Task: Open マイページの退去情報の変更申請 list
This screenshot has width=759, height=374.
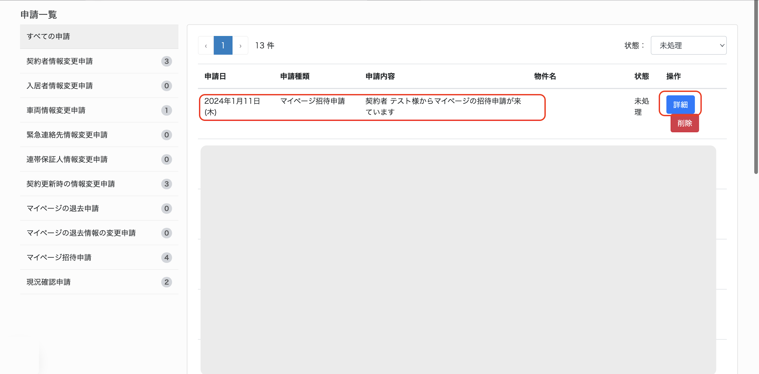Action: 99,233
